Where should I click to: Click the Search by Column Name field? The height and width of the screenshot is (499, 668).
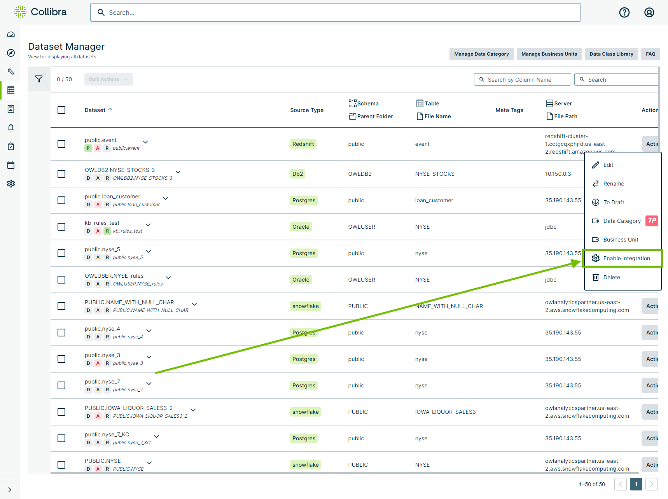(x=522, y=79)
